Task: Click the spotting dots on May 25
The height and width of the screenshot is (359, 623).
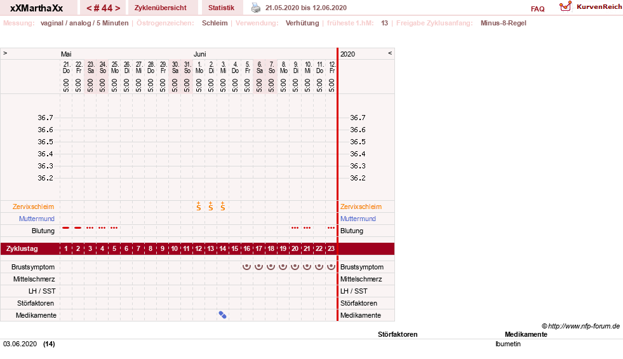Action: point(114,228)
